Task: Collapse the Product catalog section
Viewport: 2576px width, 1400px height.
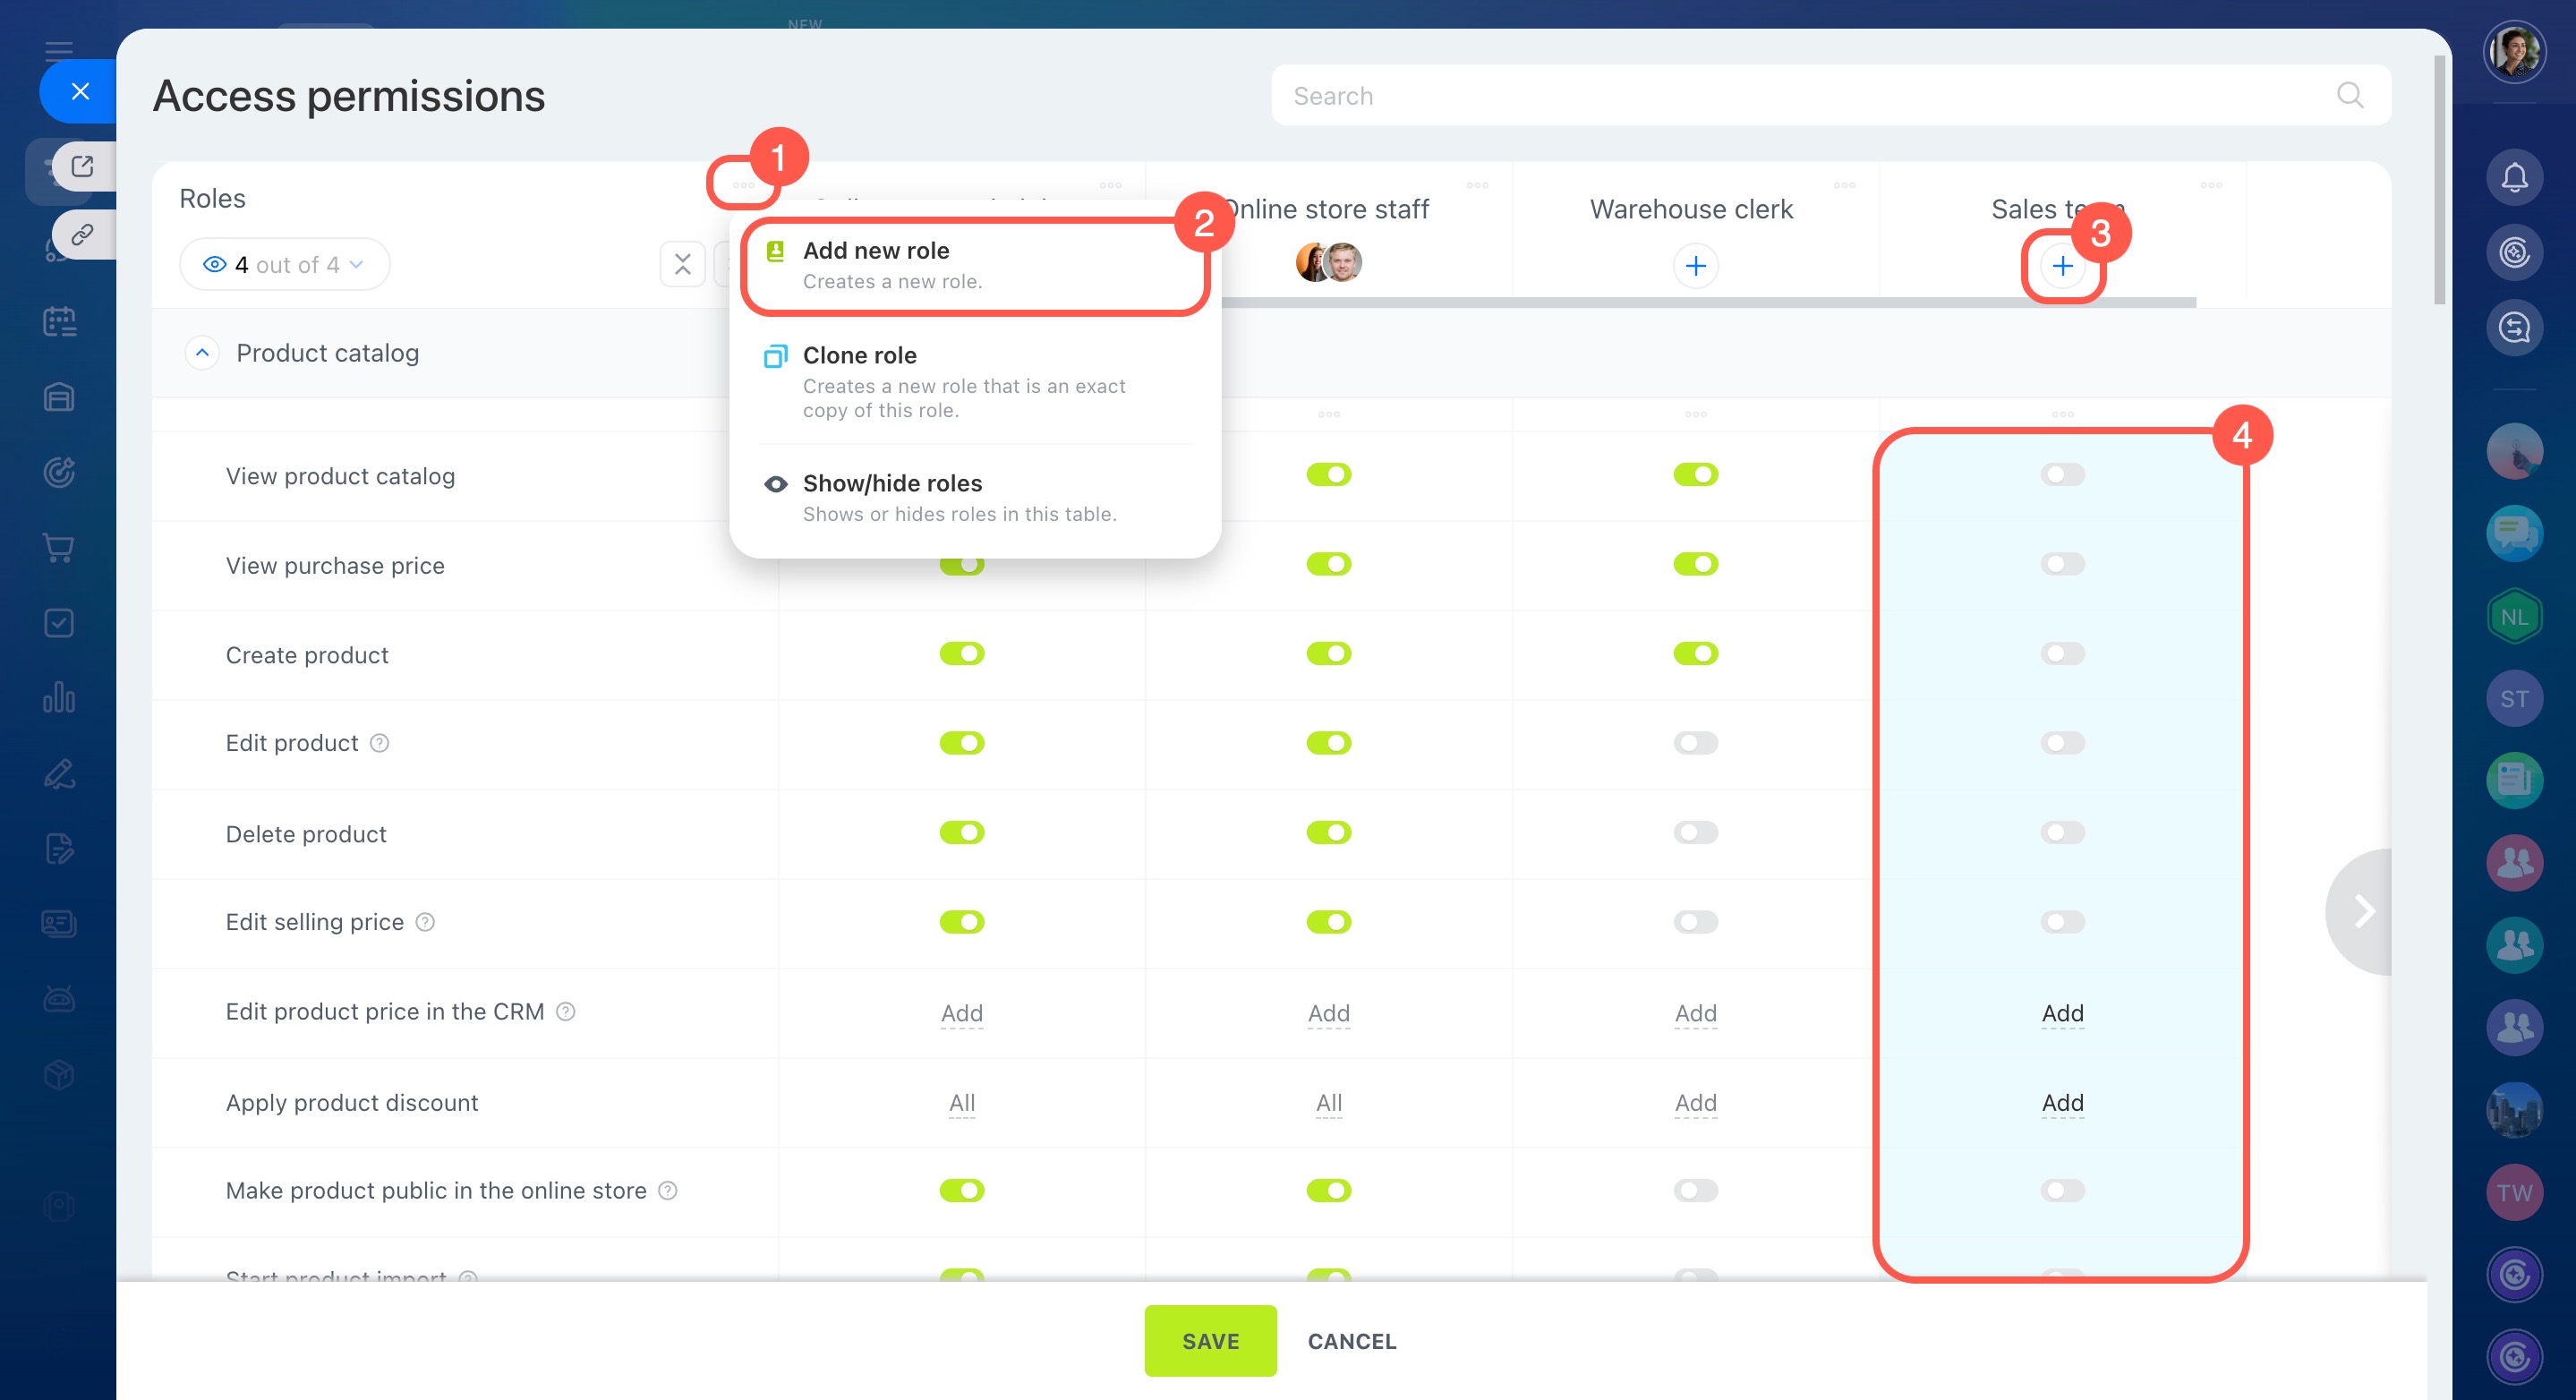Action: [x=202, y=353]
